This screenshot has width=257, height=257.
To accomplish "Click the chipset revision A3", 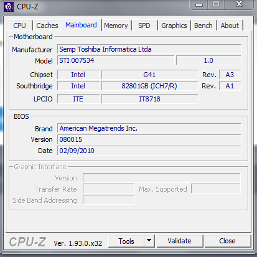I will 230,75.
